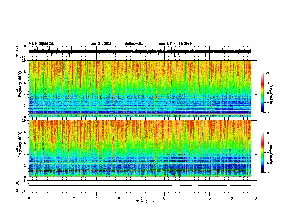
Task: Click the ch.2 "Frequency (kHz)" axis label
Action: click(x=20, y=144)
